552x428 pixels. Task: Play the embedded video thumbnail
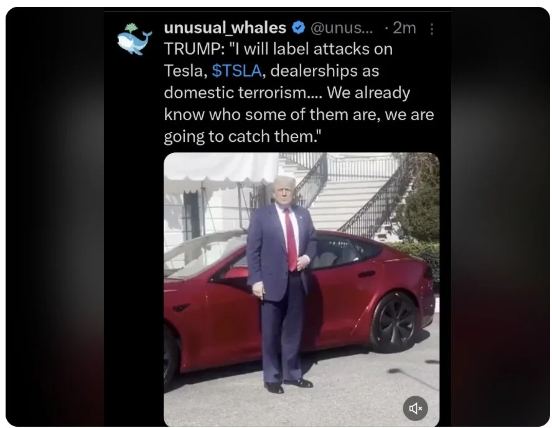pyautogui.click(x=301, y=289)
